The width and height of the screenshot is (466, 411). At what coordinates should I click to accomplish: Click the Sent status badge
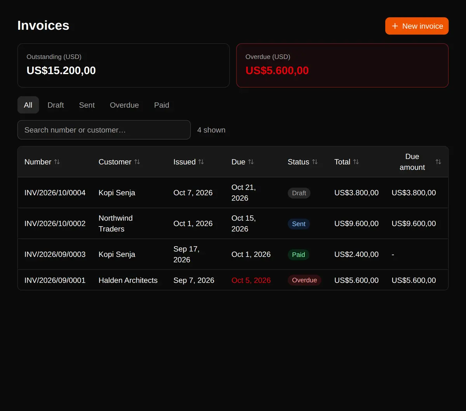299,224
